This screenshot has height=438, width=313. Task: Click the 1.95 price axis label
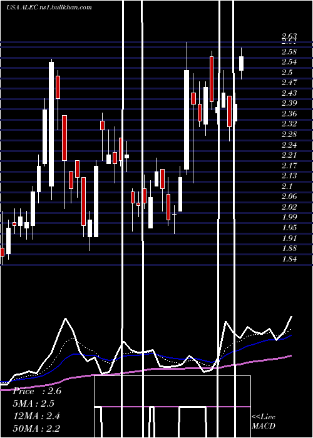[289, 227]
